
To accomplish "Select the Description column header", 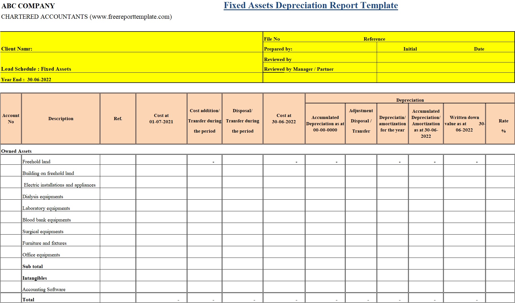I will pos(61,119).
